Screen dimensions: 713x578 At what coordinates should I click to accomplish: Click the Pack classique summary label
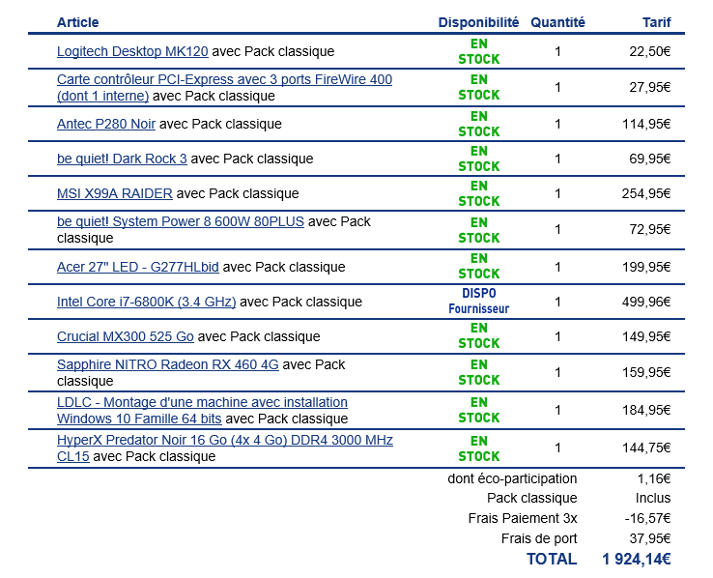[x=531, y=499]
